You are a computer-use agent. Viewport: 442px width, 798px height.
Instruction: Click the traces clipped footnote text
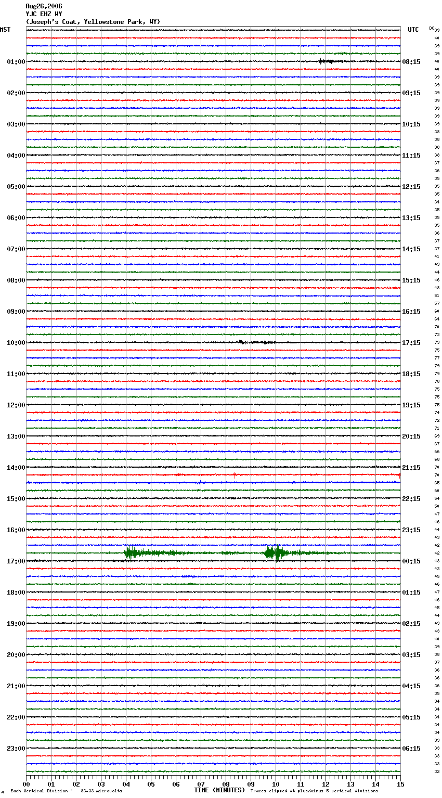314,791
